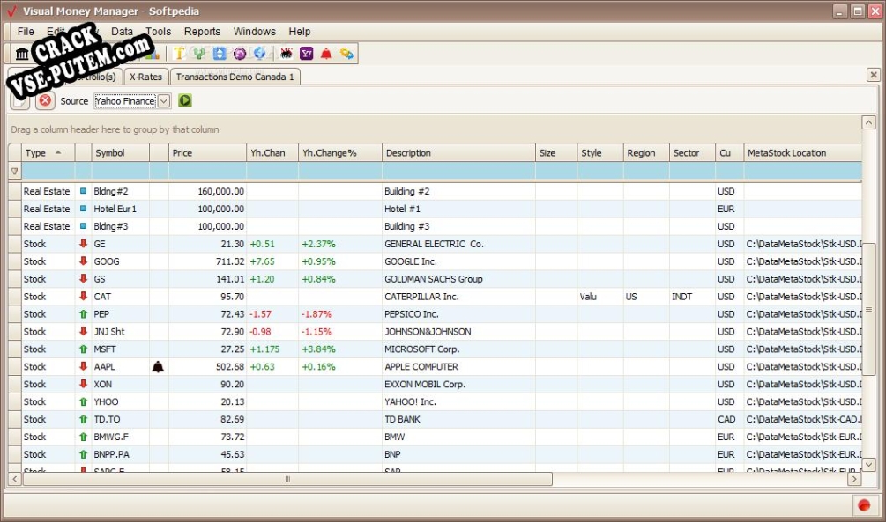Switch to the X-Rates tab
Viewport: 886px width, 522px height.
point(145,77)
